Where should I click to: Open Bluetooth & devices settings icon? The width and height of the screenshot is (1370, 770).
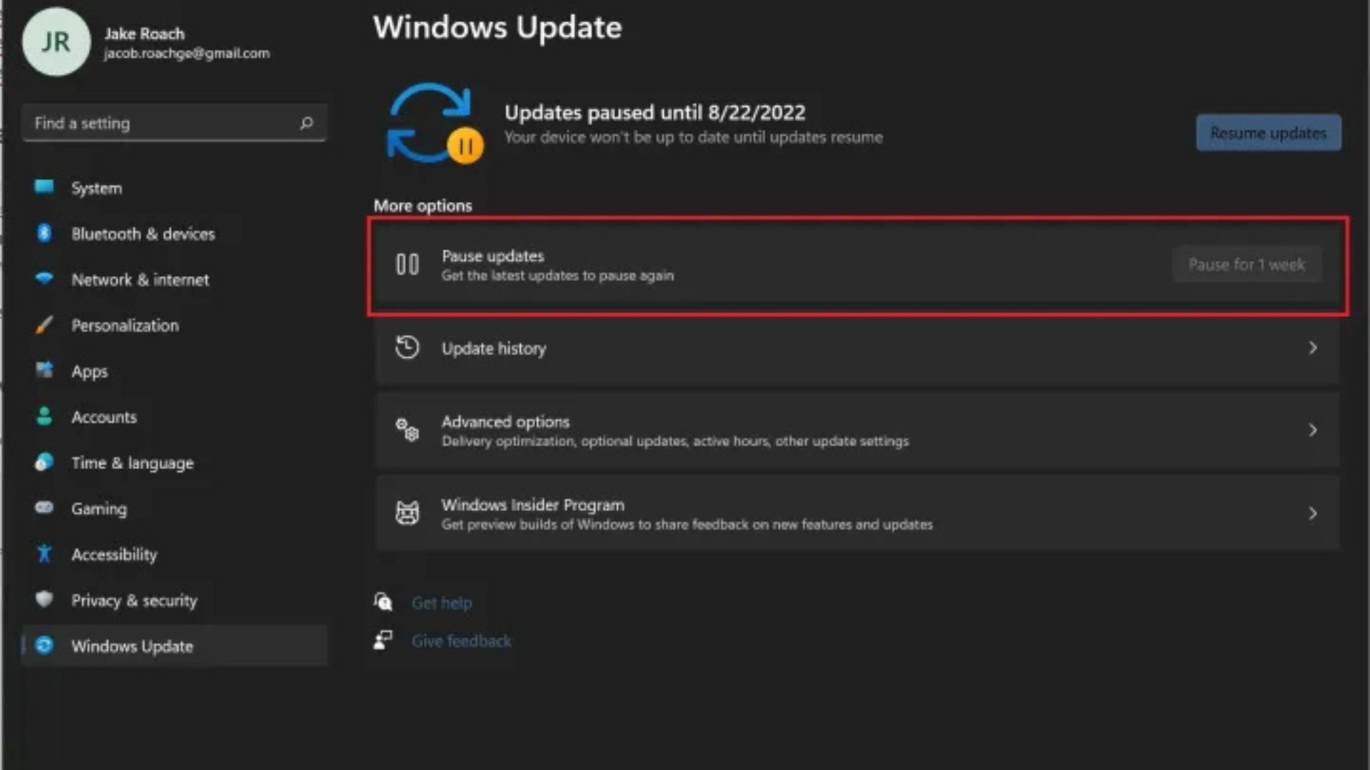tap(44, 233)
